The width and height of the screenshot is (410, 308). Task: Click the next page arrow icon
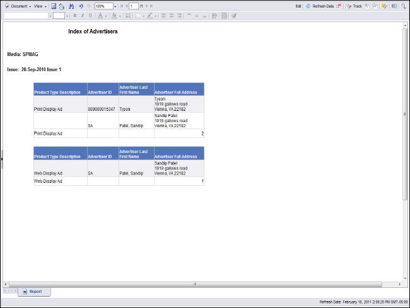click(x=146, y=6)
